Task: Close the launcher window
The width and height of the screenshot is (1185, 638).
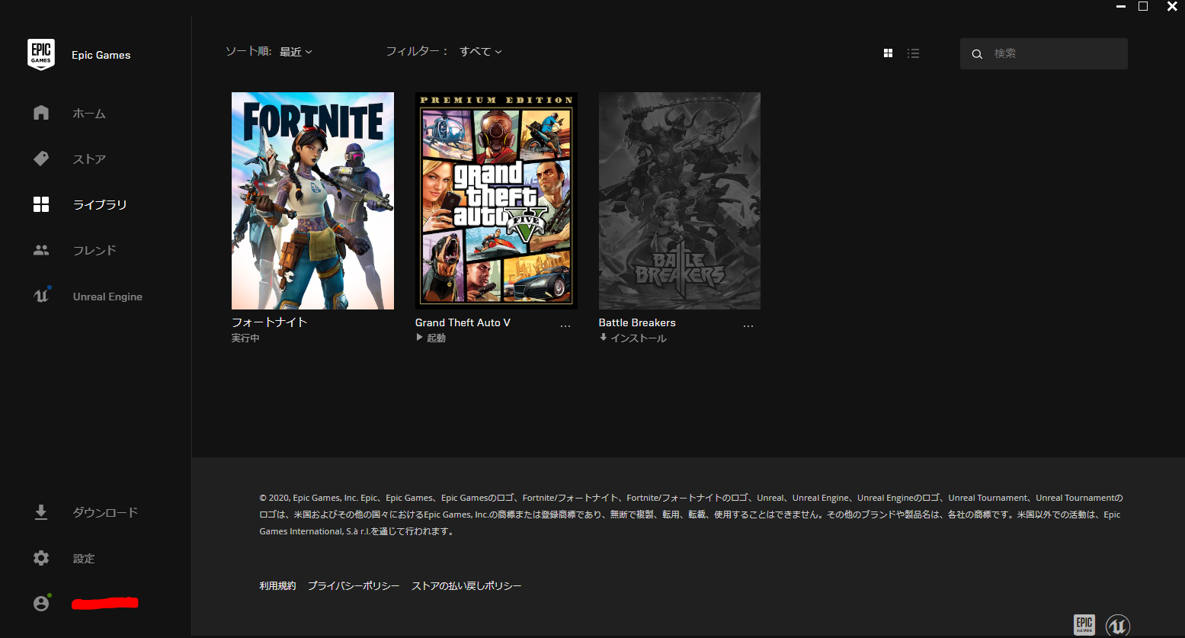Action: tap(1172, 6)
